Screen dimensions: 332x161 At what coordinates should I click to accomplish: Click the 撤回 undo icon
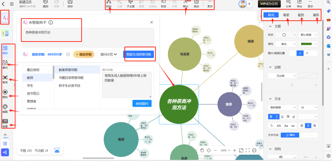45,2
